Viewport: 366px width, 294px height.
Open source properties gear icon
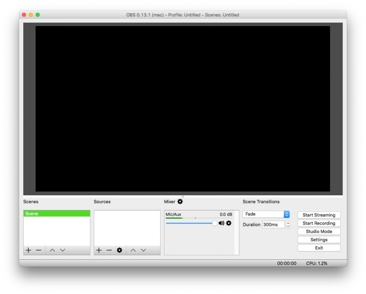tap(119, 250)
